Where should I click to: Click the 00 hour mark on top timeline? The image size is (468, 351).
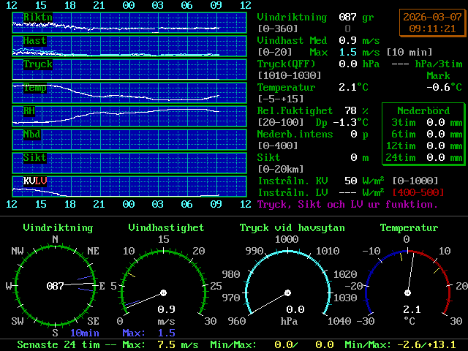[129, 5]
